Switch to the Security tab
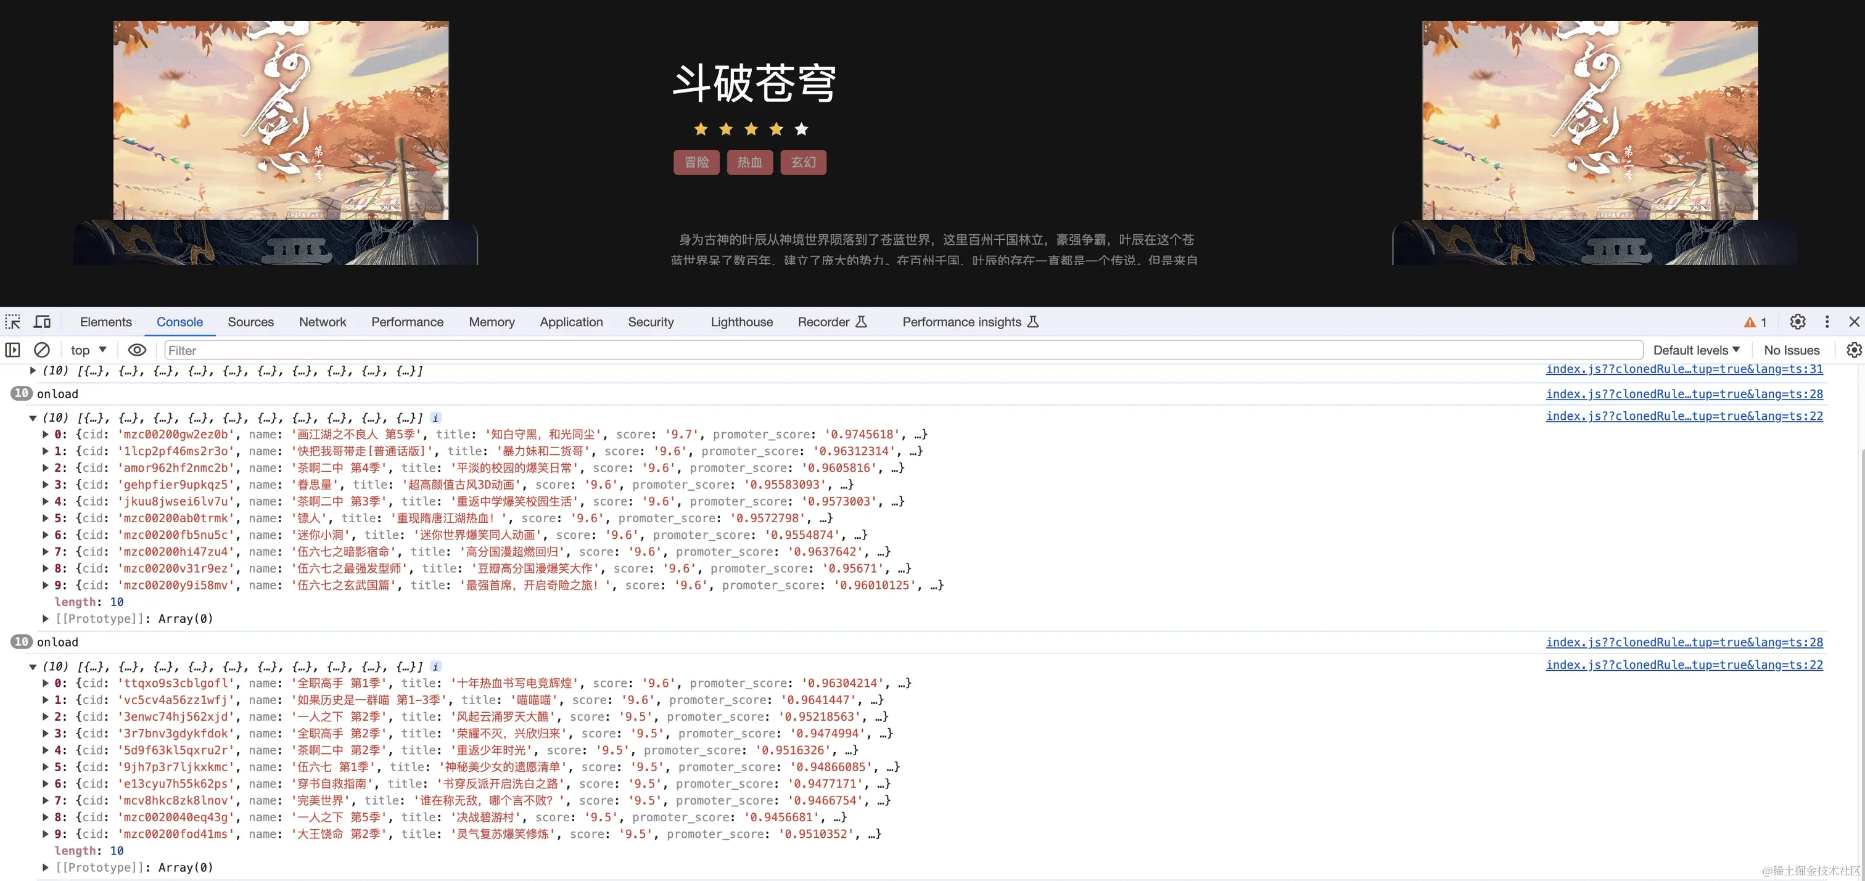 coord(651,322)
